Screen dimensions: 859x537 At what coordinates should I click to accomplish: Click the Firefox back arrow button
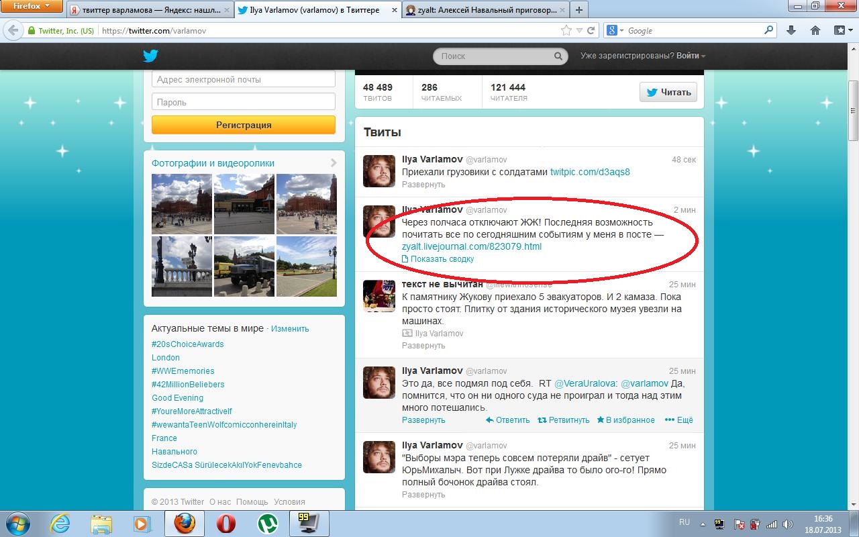[13, 30]
